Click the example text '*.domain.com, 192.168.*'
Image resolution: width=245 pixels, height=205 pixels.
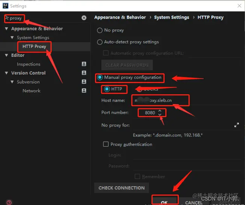coord(177,135)
